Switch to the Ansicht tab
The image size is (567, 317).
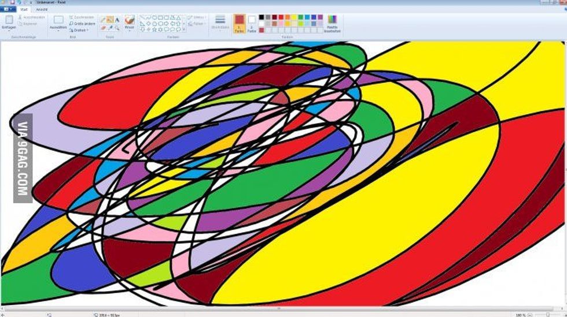pyautogui.click(x=42, y=9)
